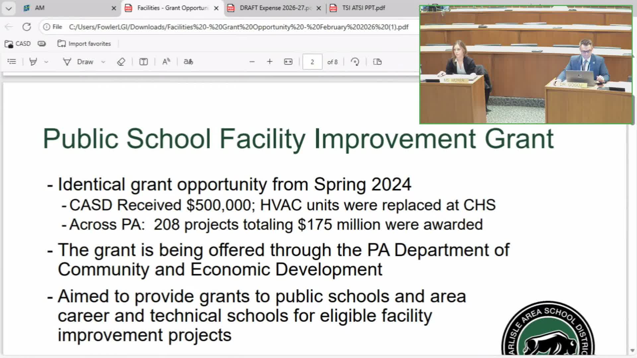The image size is (637, 358).
Task: Toggle Read aloud
Action: click(166, 62)
